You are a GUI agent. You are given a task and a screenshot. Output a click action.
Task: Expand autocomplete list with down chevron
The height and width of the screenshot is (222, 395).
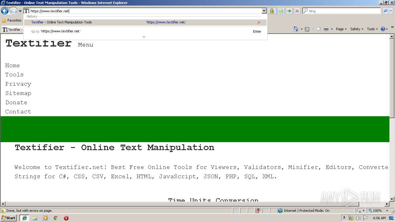click(144, 37)
